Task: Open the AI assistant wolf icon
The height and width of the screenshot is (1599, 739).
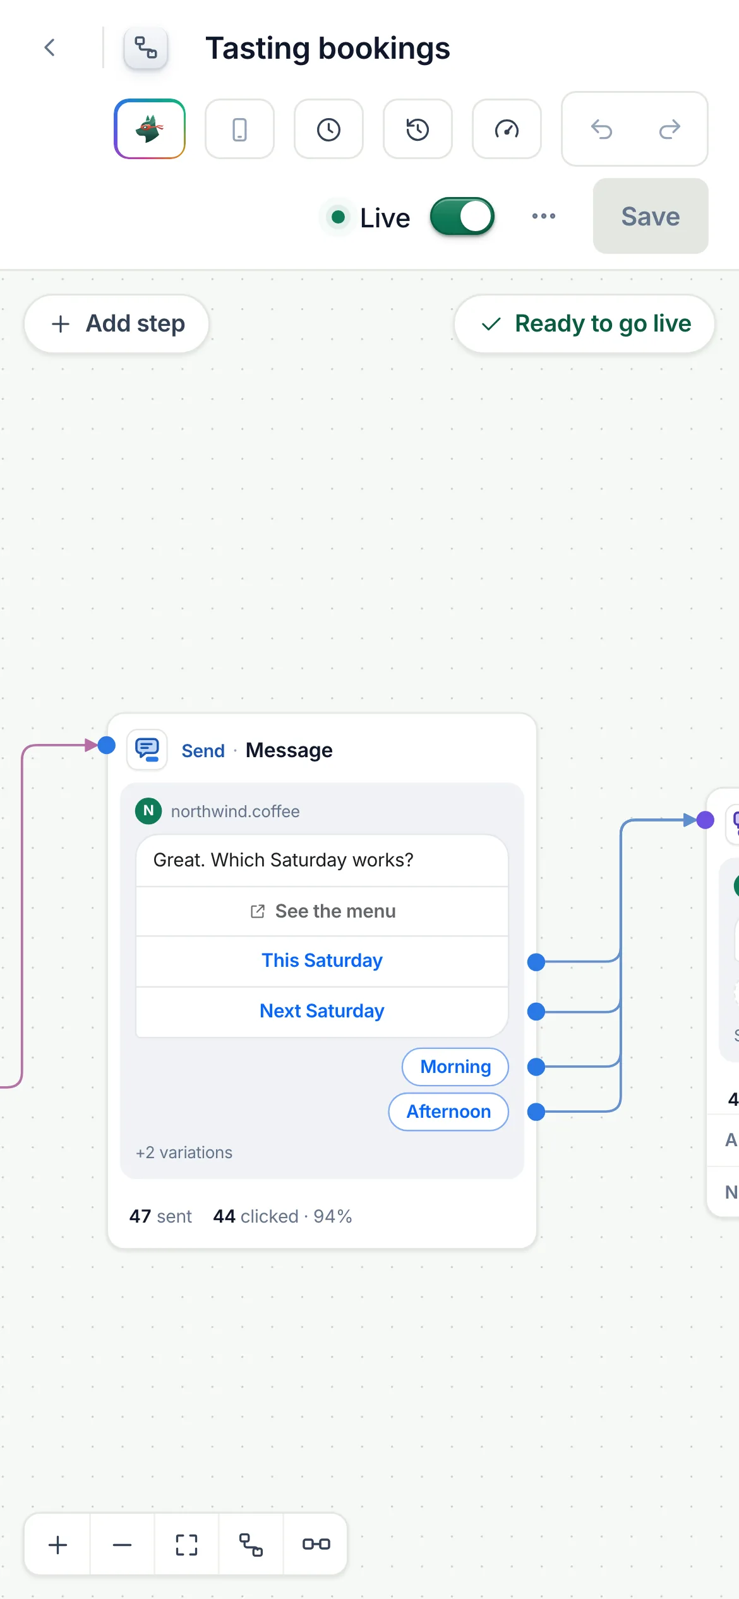Action: [x=150, y=129]
